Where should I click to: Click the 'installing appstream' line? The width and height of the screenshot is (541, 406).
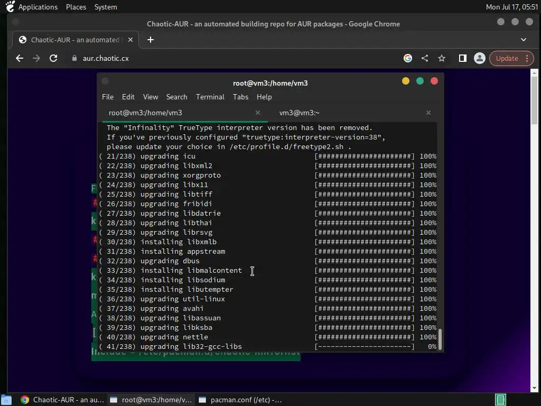pos(267,251)
